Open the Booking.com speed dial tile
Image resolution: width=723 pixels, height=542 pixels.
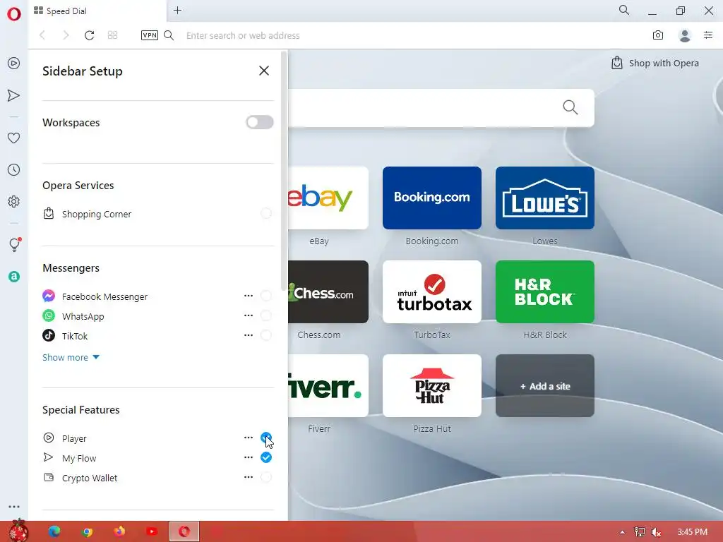point(432,198)
